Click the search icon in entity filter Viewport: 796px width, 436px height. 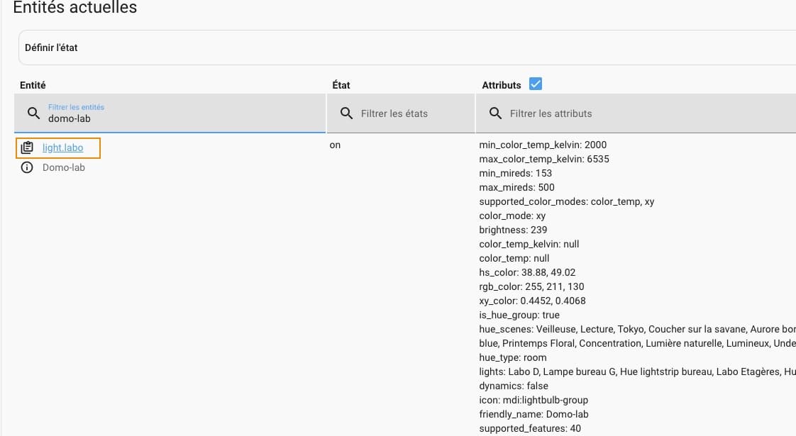pyautogui.click(x=33, y=113)
